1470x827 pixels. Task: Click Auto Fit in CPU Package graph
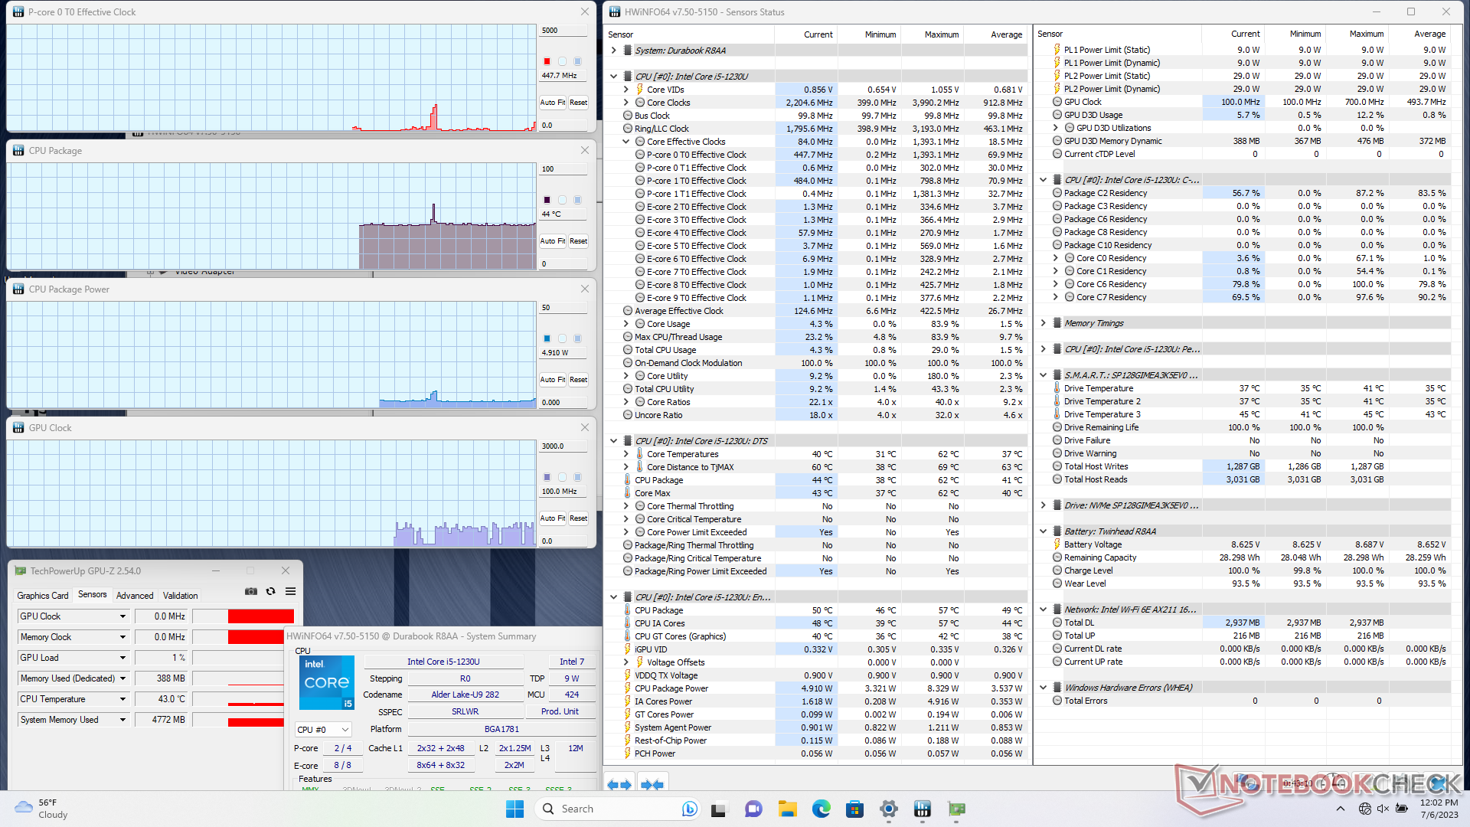point(552,241)
